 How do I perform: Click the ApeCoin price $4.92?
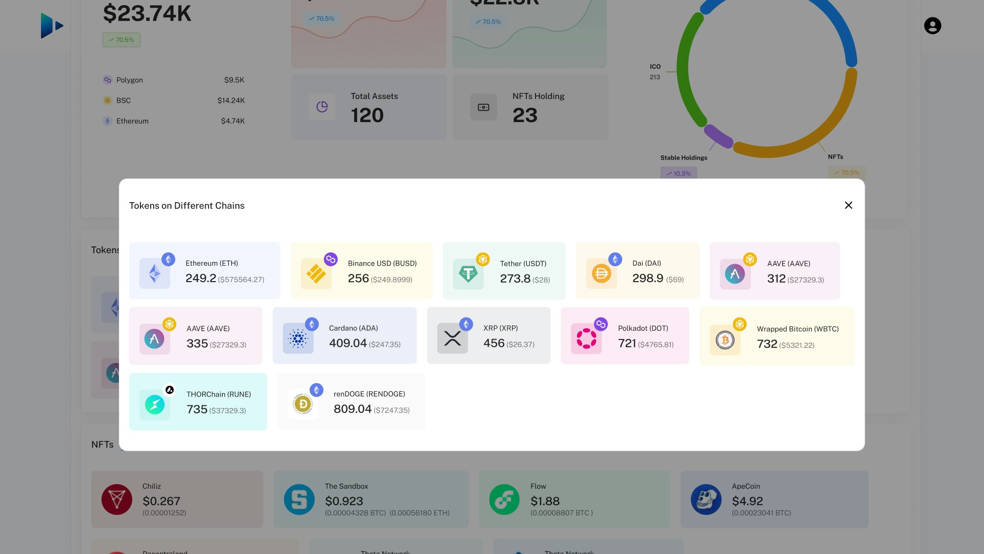[x=748, y=501]
